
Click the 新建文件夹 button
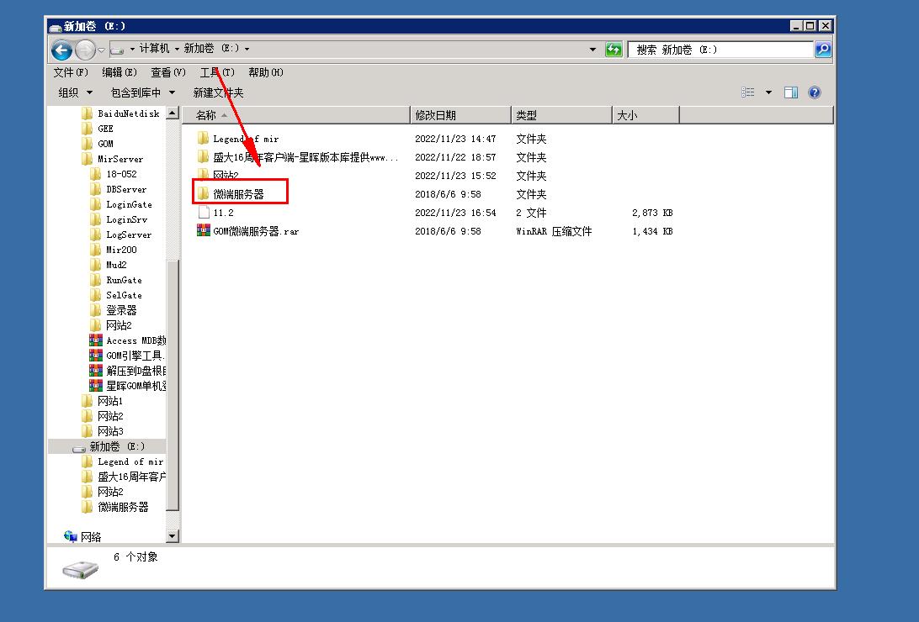(x=218, y=92)
